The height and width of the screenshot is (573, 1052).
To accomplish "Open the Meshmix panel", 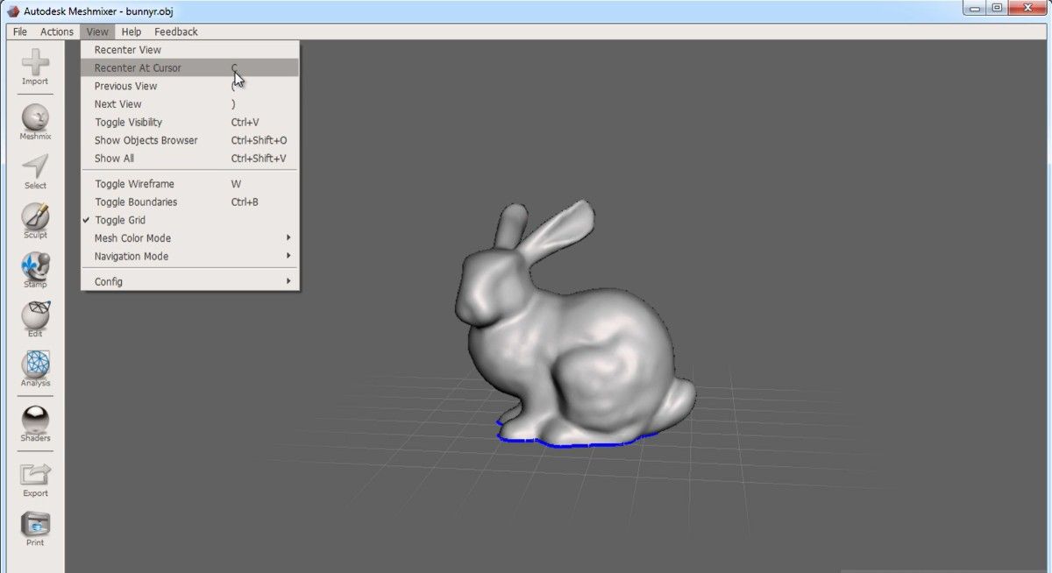I will point(35,122).
